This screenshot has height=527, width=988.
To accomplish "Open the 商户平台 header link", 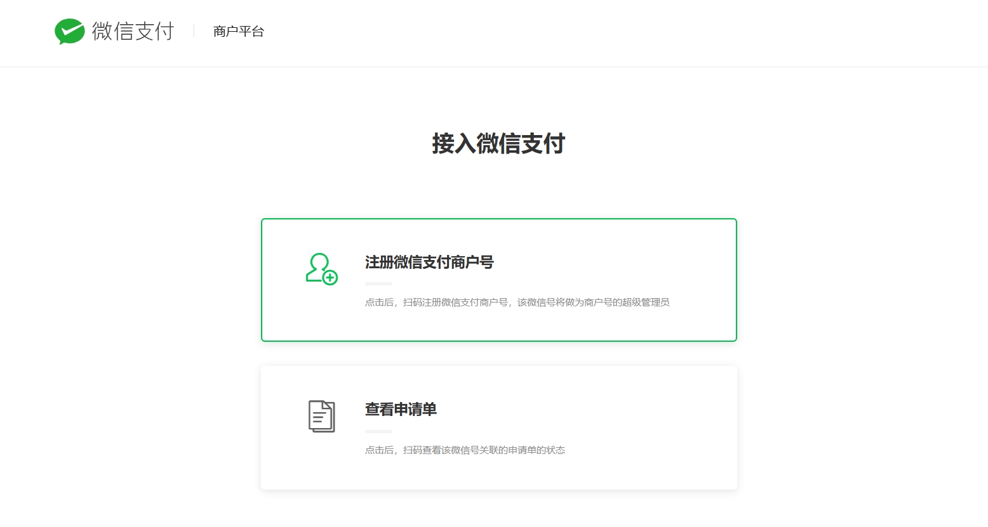I will pyautogui.click(x=239, y=31).
